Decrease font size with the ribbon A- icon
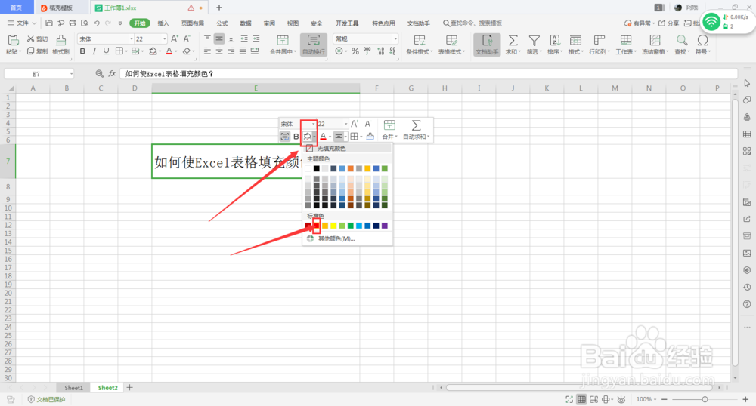This screenshot has height=406, width=756. (187, 39)
